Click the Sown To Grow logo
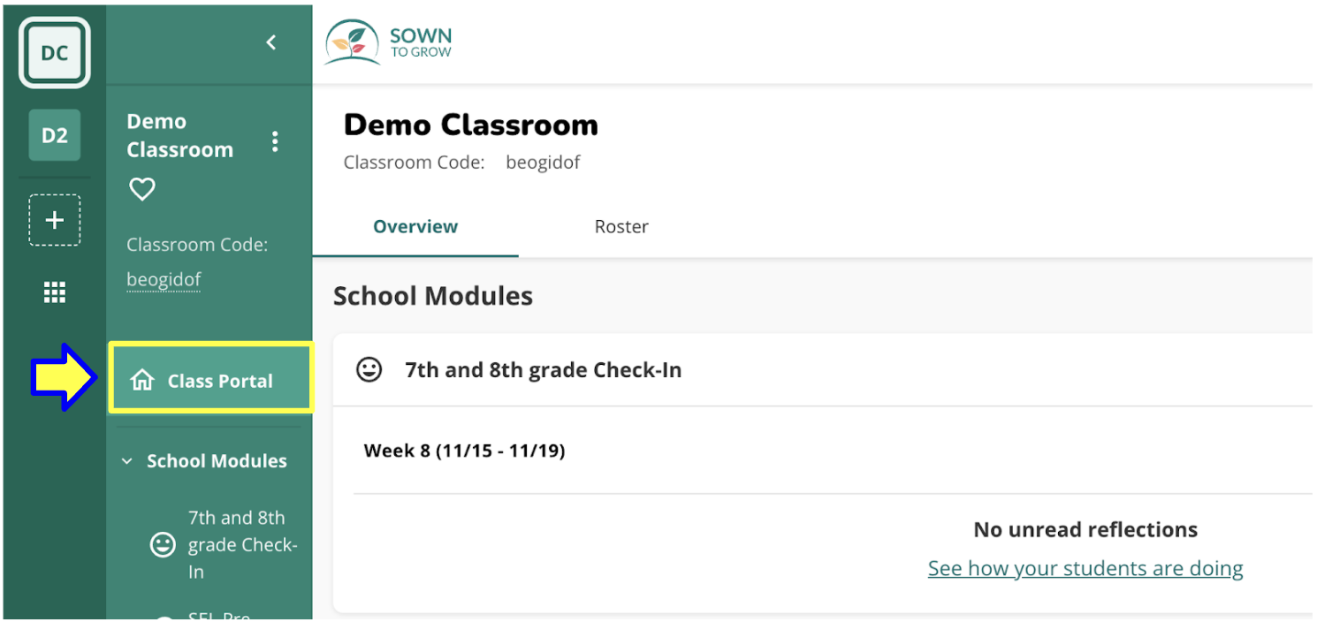Image resolution: width=1317 pixels, height=622 pixels. tap(389, 42)
